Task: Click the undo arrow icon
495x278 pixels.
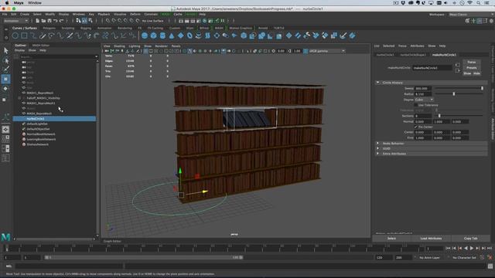Action: click(56, 21)
